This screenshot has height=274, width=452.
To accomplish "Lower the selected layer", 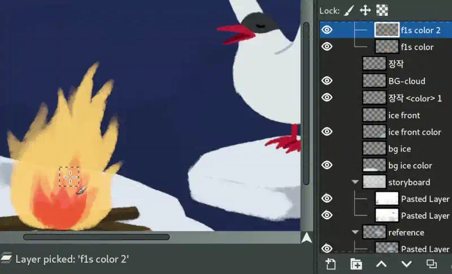I will [406, 264].
